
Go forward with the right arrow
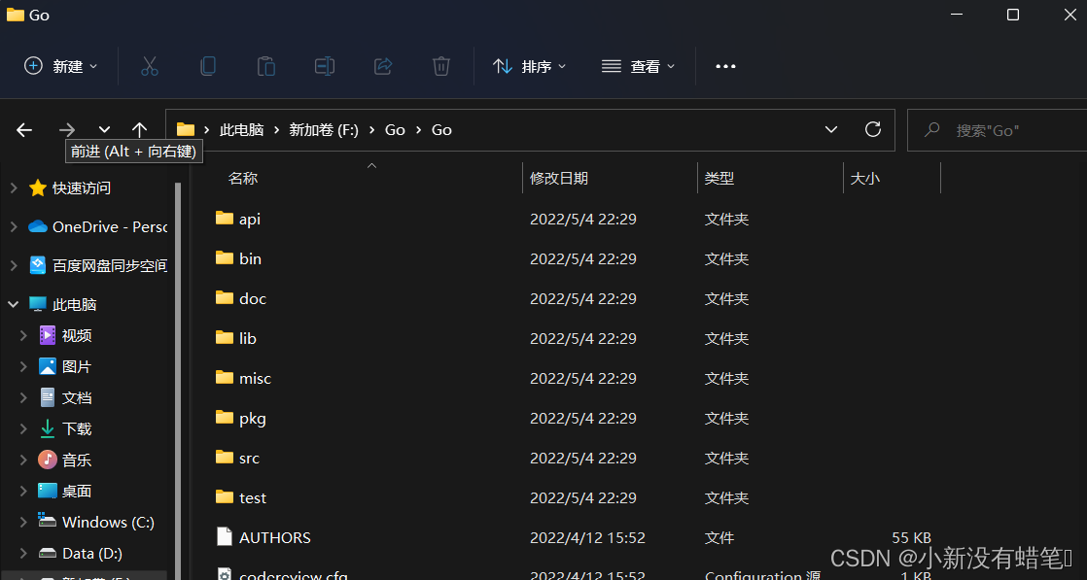[66, 129]
